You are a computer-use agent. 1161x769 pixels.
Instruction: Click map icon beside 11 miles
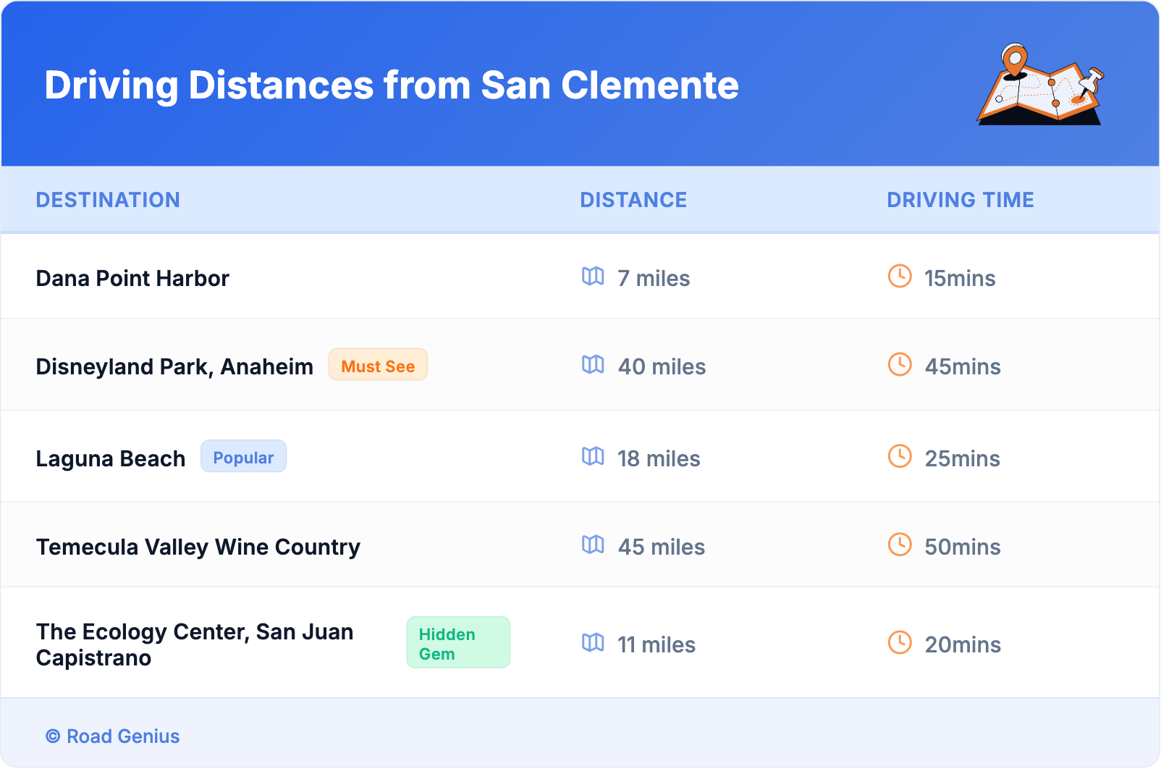tap(593, 643)
